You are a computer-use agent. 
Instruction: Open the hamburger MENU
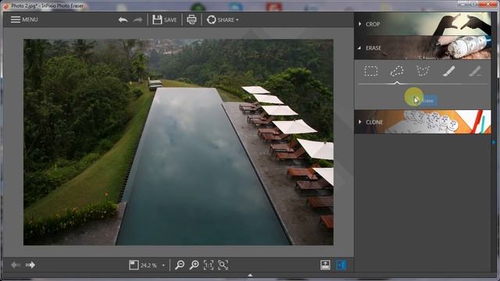pyautogui.click(x=24, y=20)
